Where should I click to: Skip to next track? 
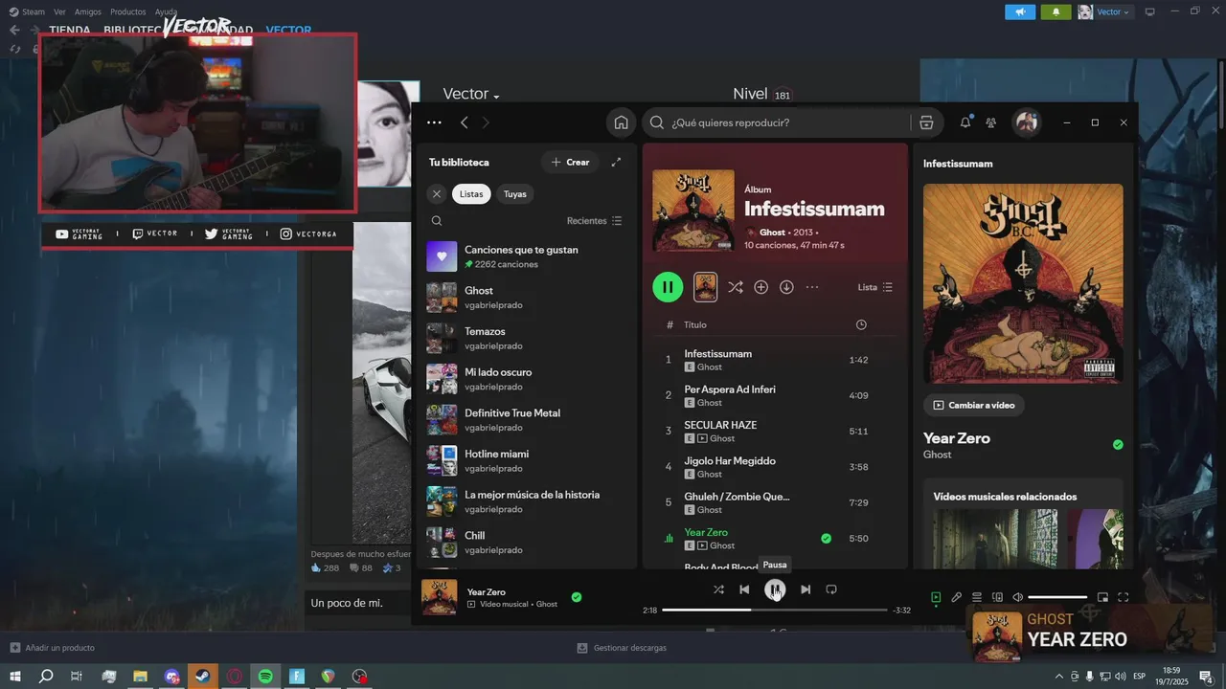pyautogui.click(x=806, y=589)
